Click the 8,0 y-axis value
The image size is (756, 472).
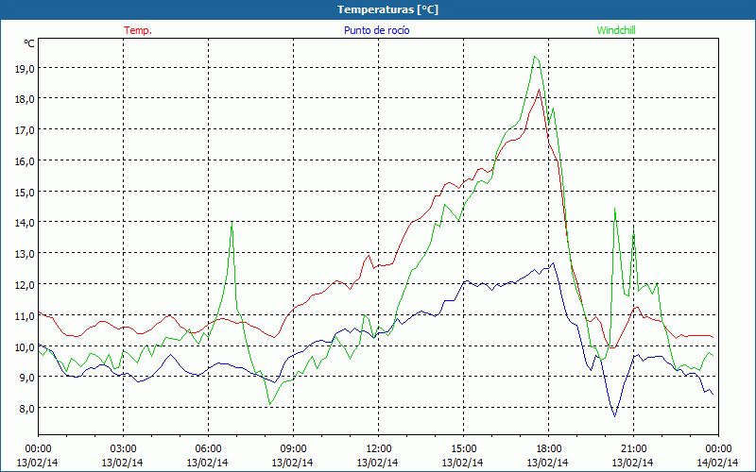coord(27,409)
